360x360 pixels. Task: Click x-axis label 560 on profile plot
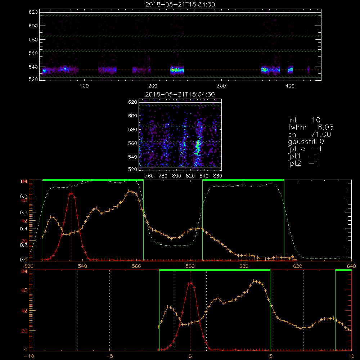click(136, 266)
